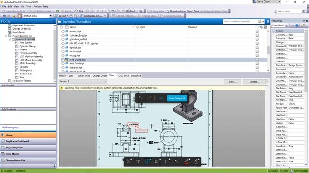
Task: Click the pencil edit icon in Properties
Action: click(x=303, y=25)
